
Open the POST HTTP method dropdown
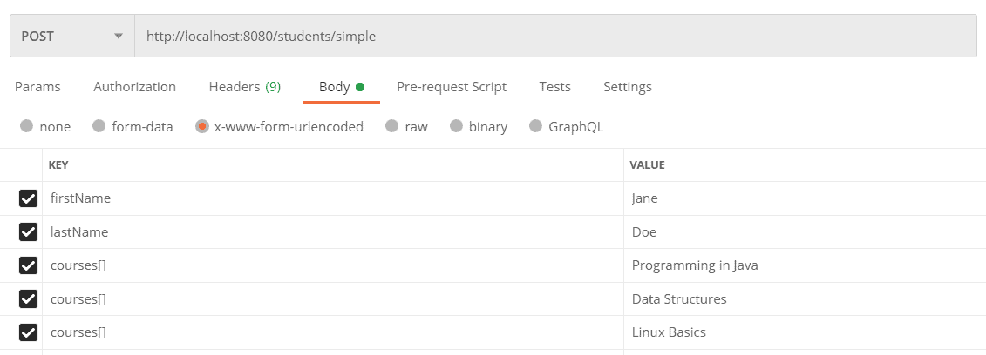[x=71, y=37]
